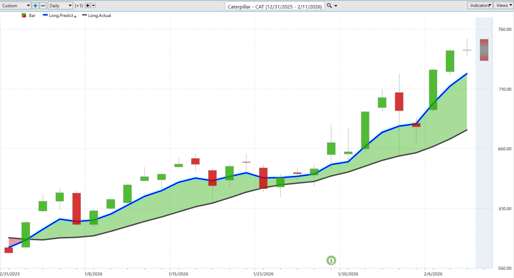
Task: Click the Bar legend color icon
Action: click(x=24, y=16)
